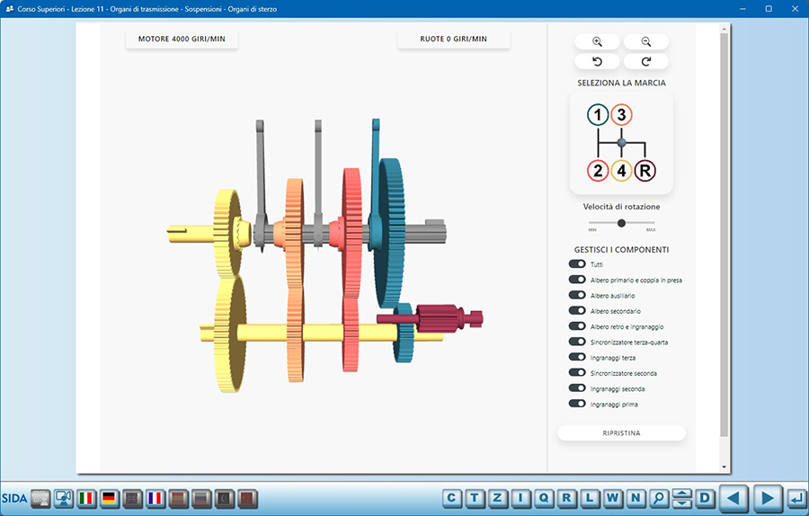Toggle the Ingranaggi prima switch
Image resolution: width=809 pixels, height=516 pixels.
pyautogui.click(x=577, y=405)
